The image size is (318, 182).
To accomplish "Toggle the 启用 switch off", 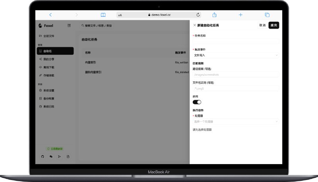I will (x=197, y=102).
